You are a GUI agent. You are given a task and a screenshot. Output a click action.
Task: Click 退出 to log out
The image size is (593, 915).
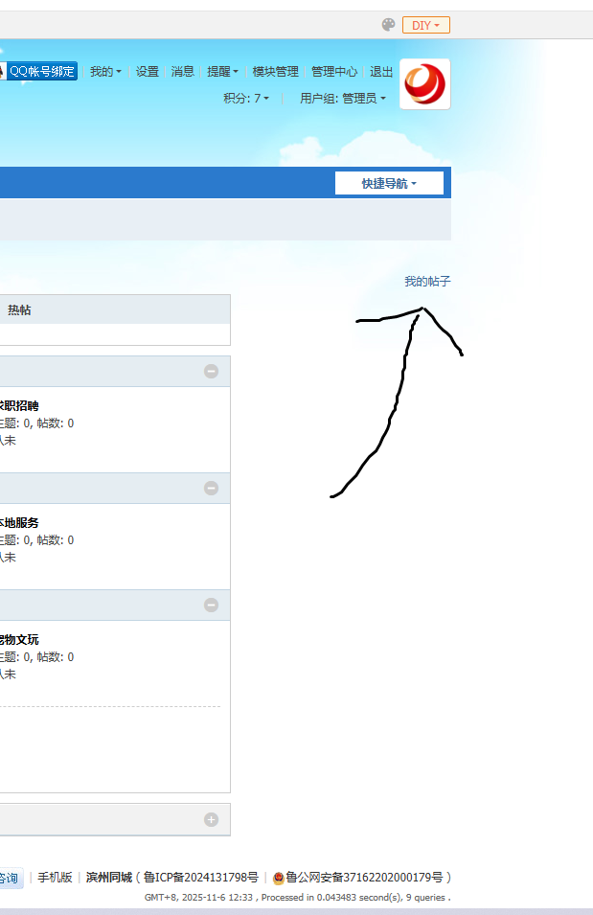381,72
